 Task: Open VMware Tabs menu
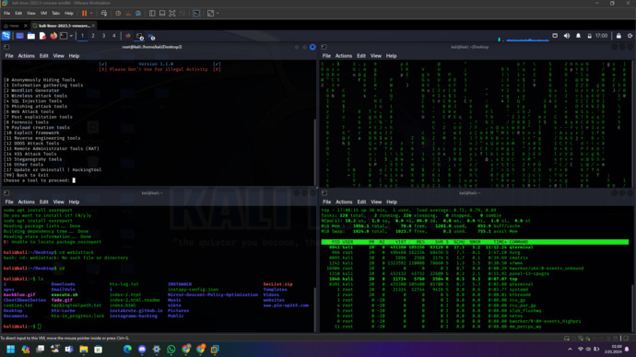point(56,14)
